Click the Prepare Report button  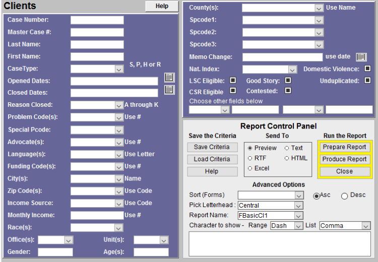(x=345, y=147)
